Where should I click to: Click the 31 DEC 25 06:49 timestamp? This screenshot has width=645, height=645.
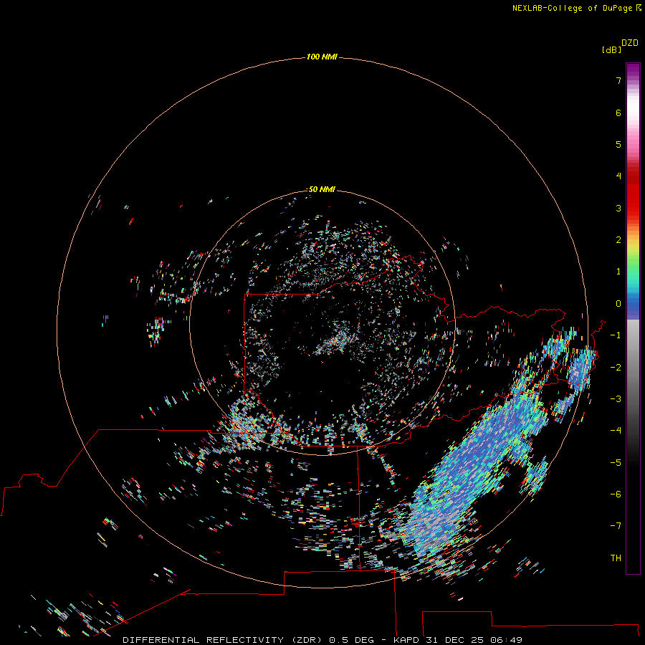[474, 640]
